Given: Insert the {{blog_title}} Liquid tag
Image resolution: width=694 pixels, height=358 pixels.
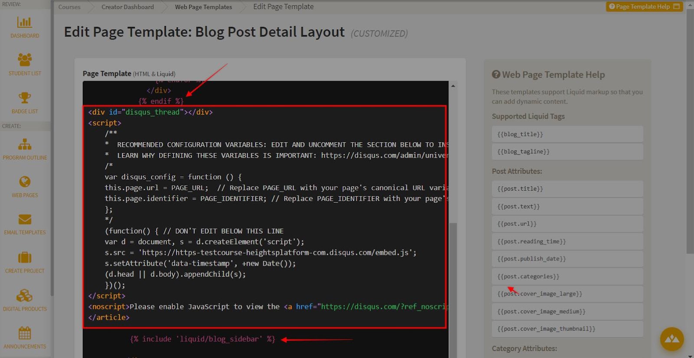Looking at the screenshot, I should pyautogui.click(x=567, y=134).
